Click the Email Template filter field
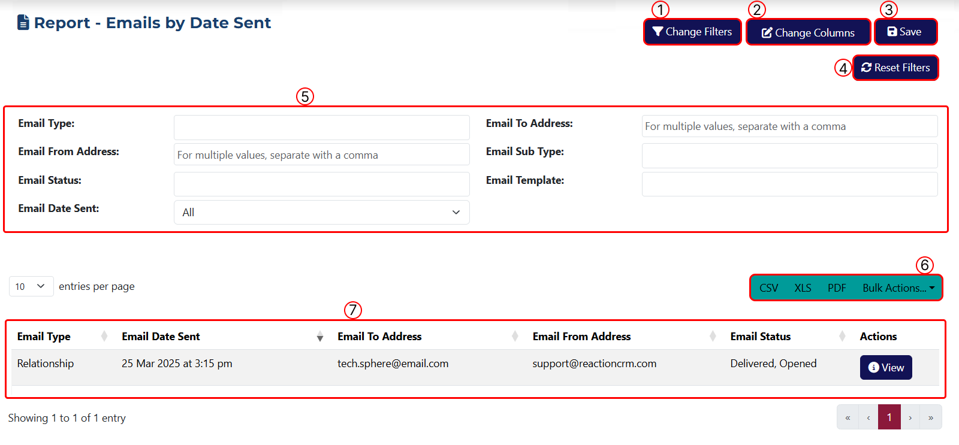The height and width of the screenshot is (445, 959). pyautogui.click(x=789, y=184)
